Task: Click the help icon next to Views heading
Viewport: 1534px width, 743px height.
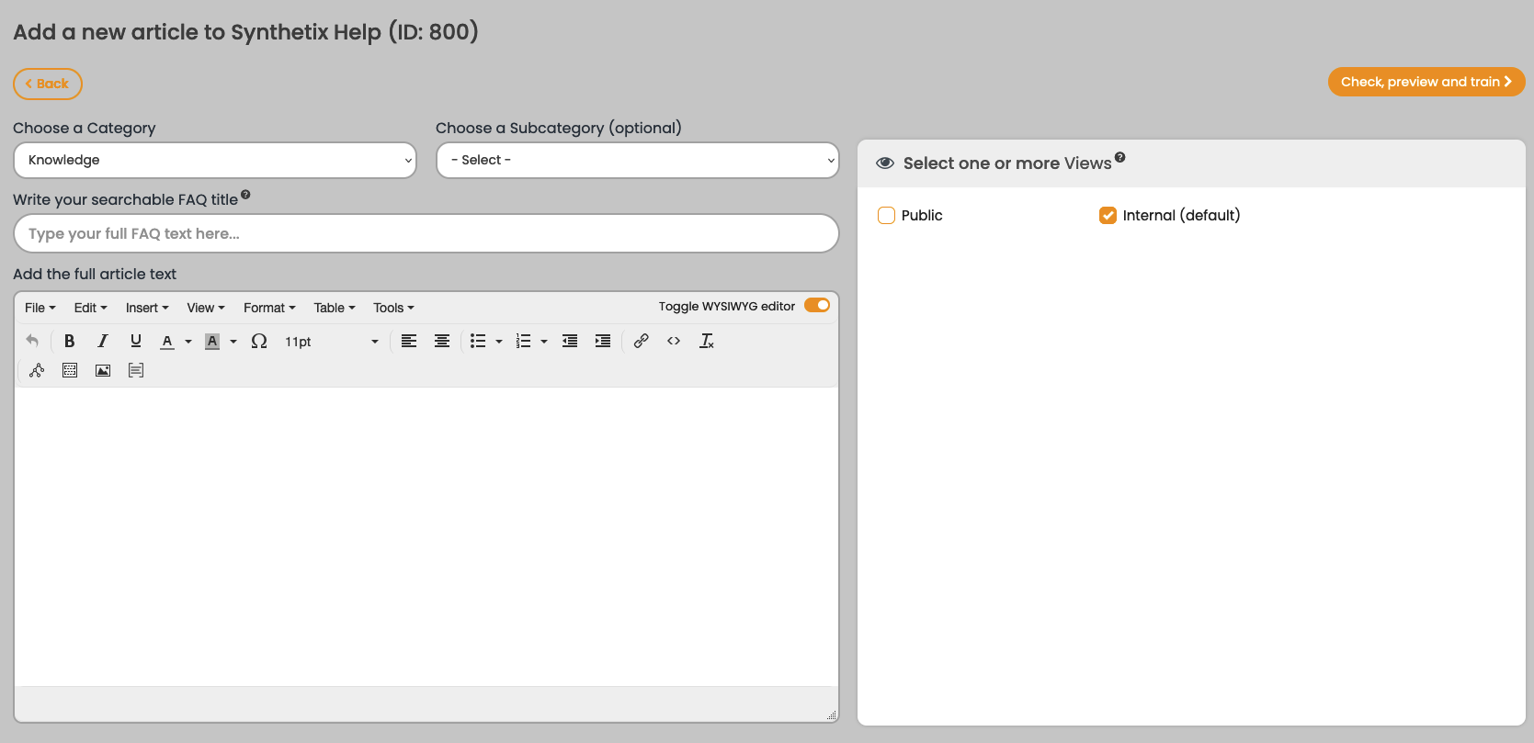Action: click(1119, 157)
